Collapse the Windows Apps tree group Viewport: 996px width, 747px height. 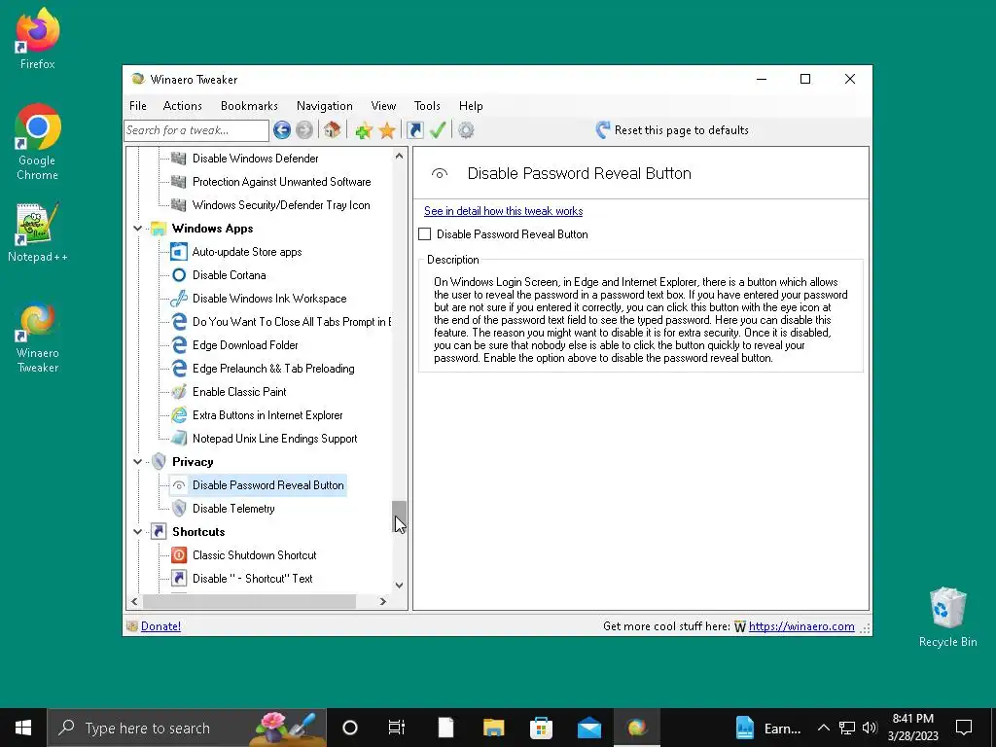[x=137, y=229]
